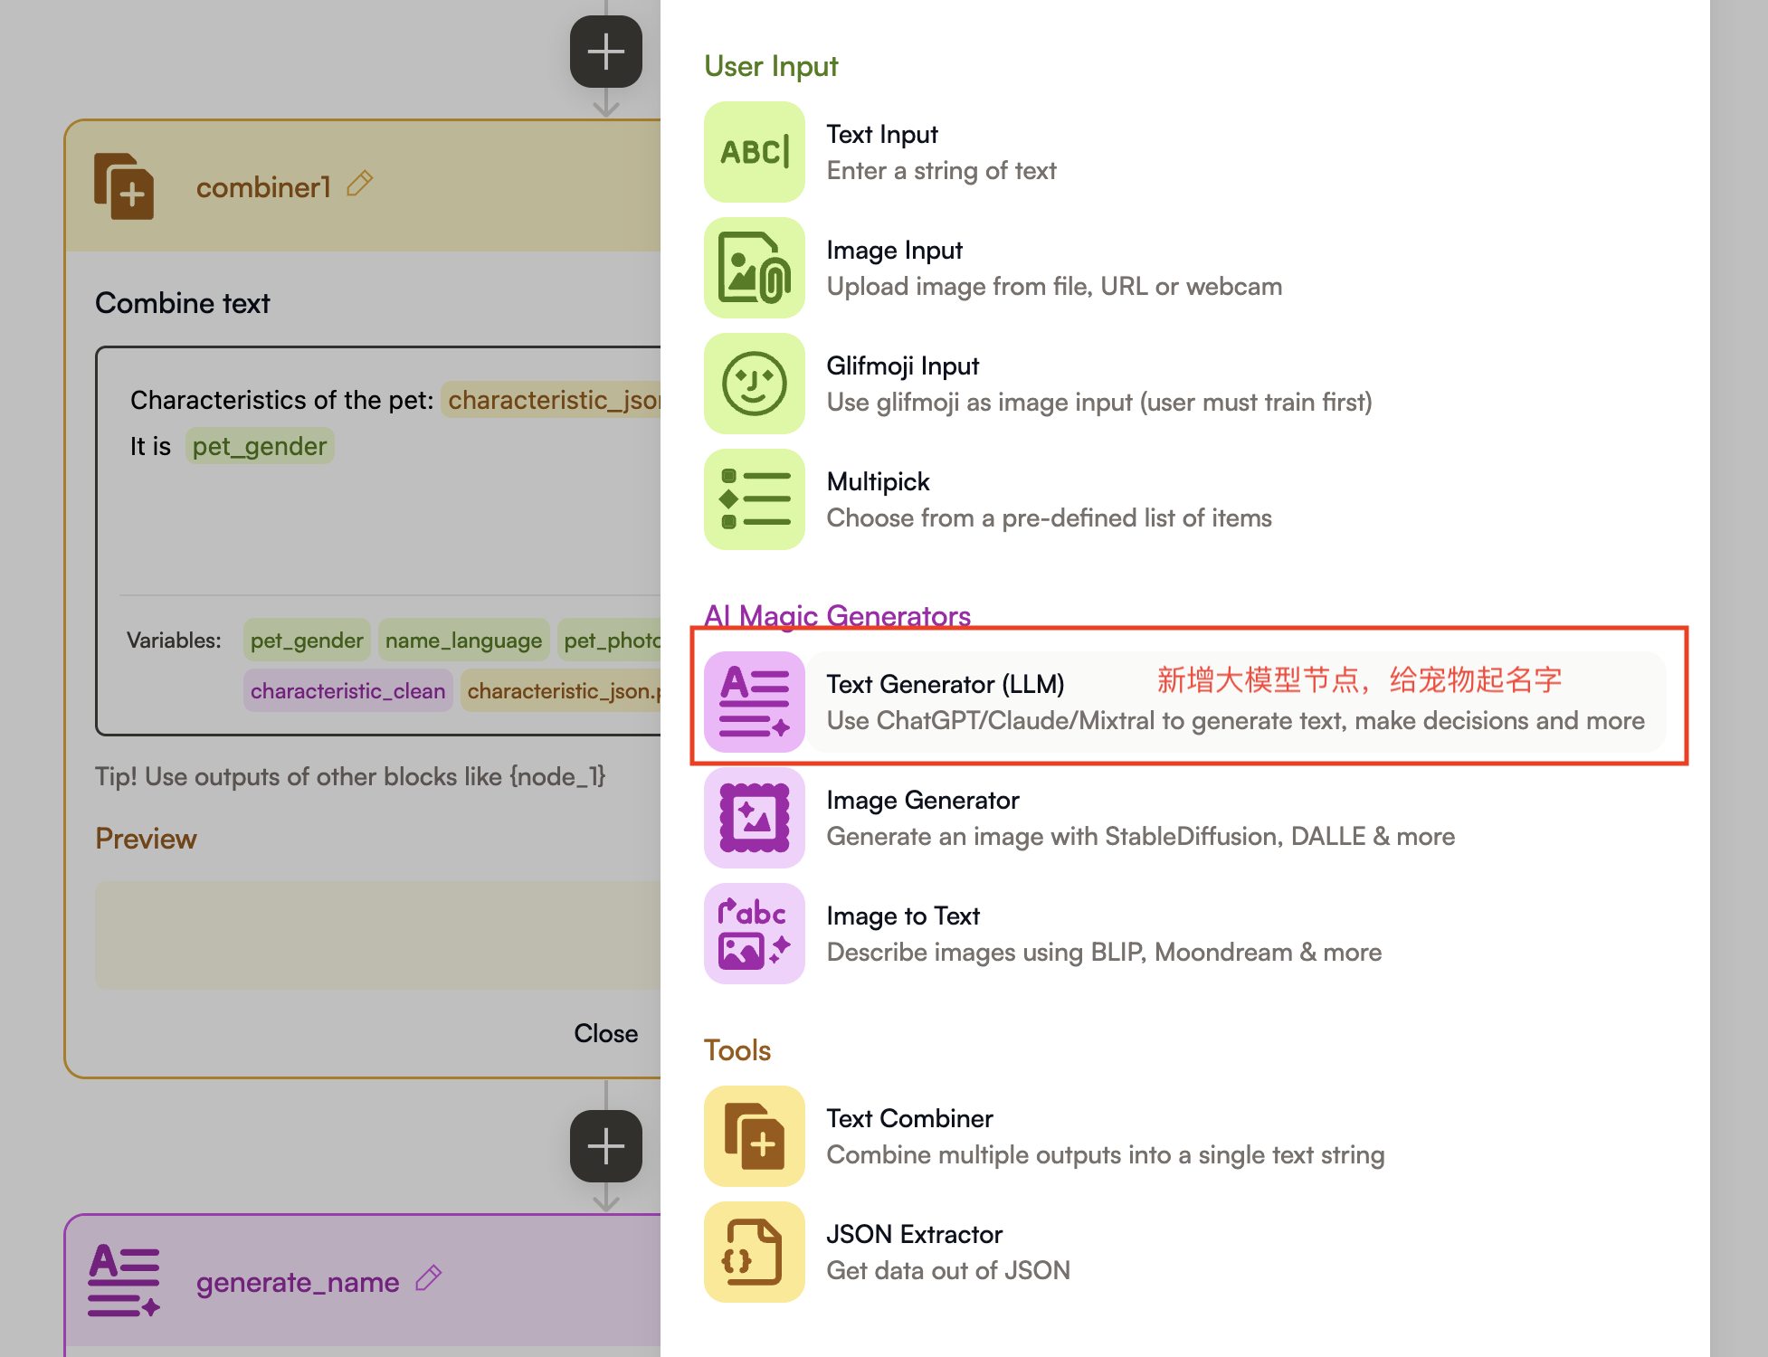Select JSON Extractor menu entry title
This screenshot has height=1357, width=1768.
(x=914, y=1234)
